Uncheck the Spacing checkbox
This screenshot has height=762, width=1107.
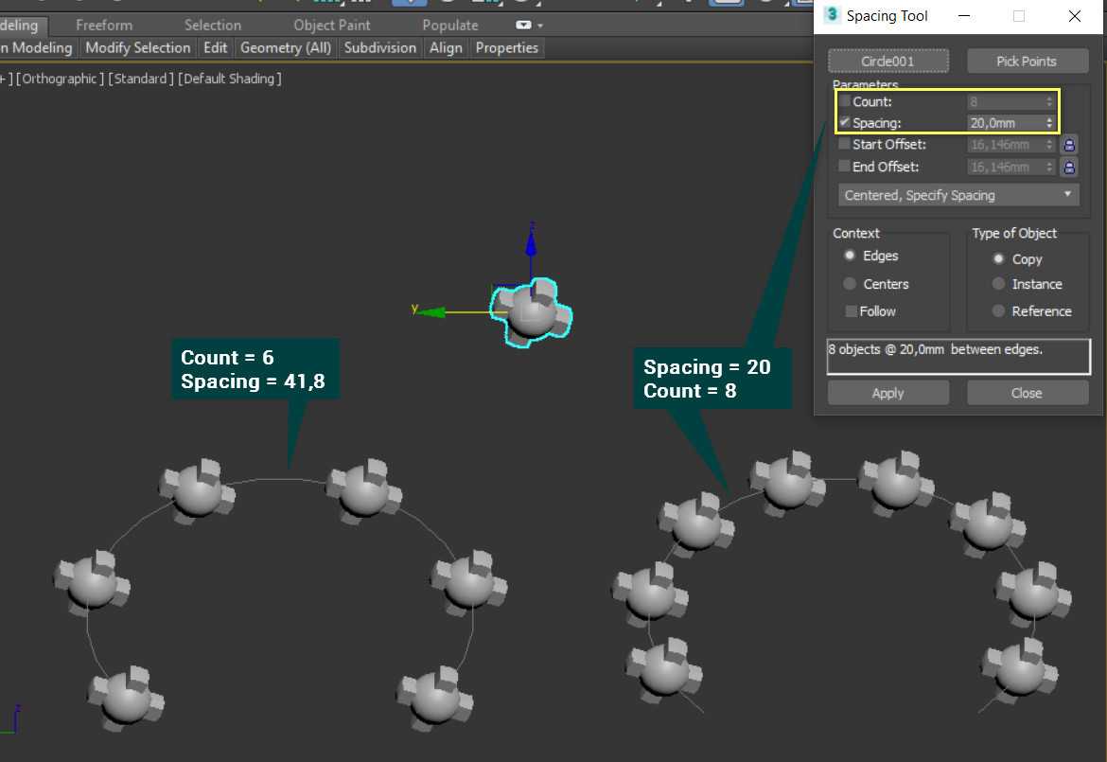point(845,123)
